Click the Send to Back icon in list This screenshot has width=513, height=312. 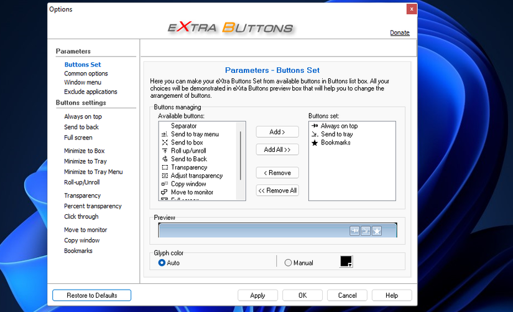click(165, 159)
